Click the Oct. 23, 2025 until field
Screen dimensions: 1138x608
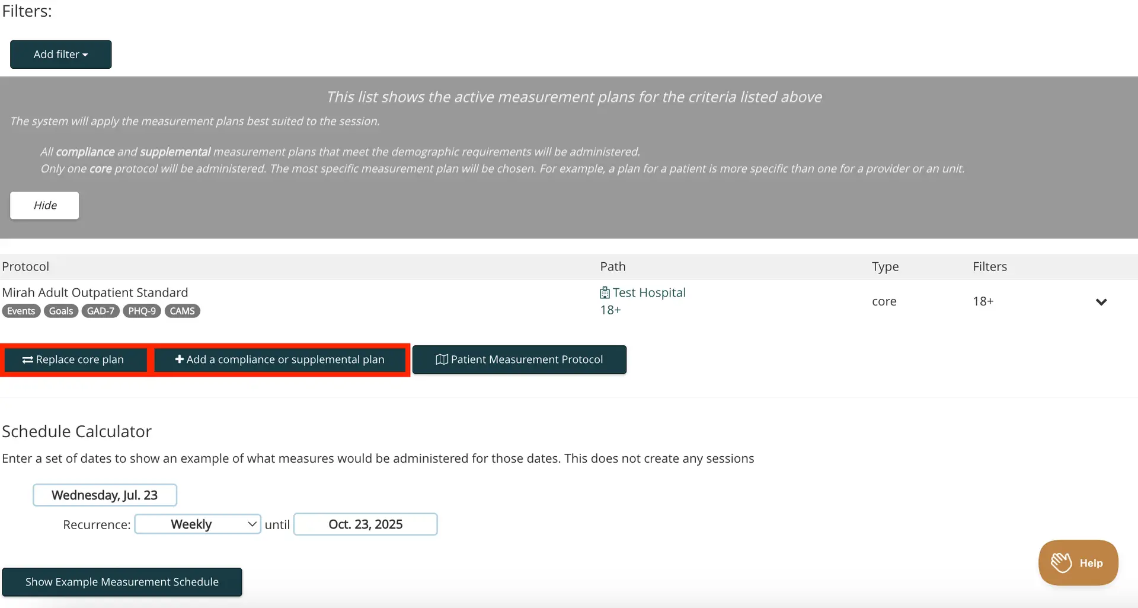[x=365, y=524]
